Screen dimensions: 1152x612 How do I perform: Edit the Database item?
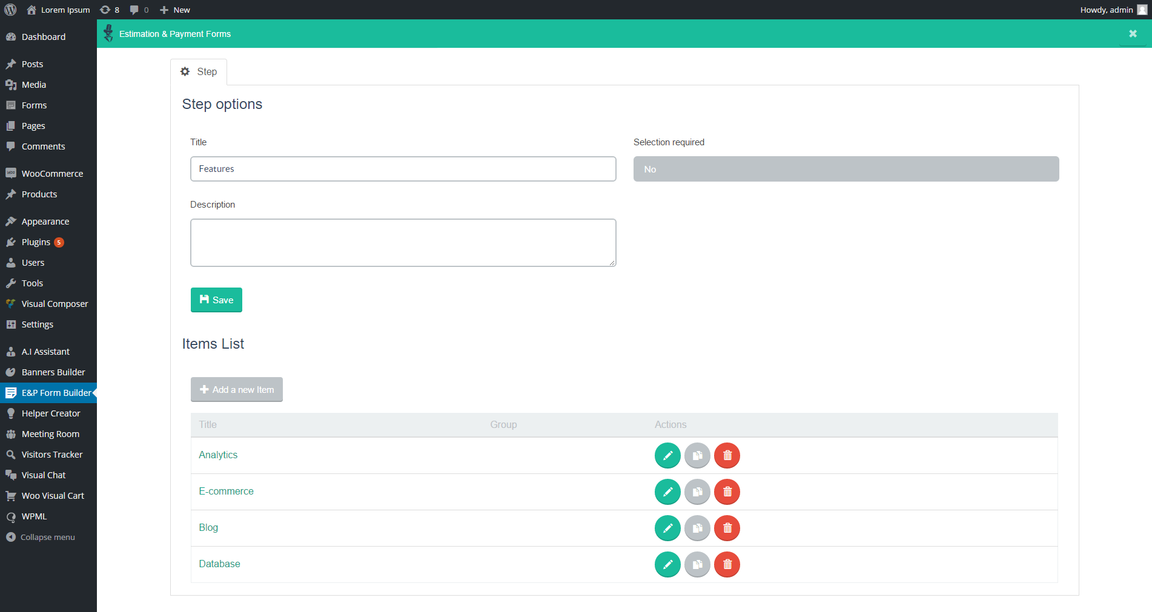(x=667, y=564)
